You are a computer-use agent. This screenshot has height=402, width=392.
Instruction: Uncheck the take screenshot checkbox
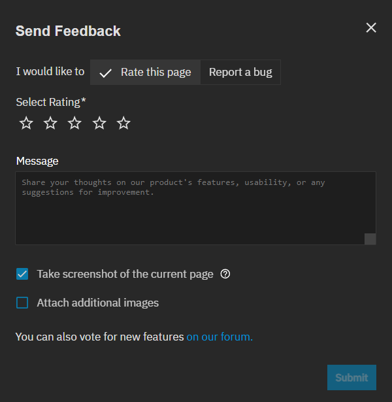pyautogui.click(x=22, y=274)
